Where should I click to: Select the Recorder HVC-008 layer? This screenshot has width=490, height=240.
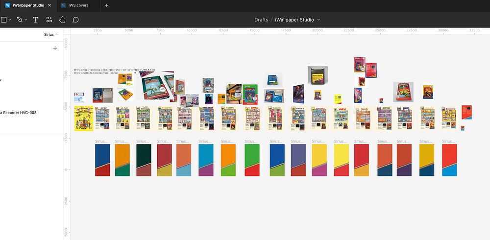[19, 113]
